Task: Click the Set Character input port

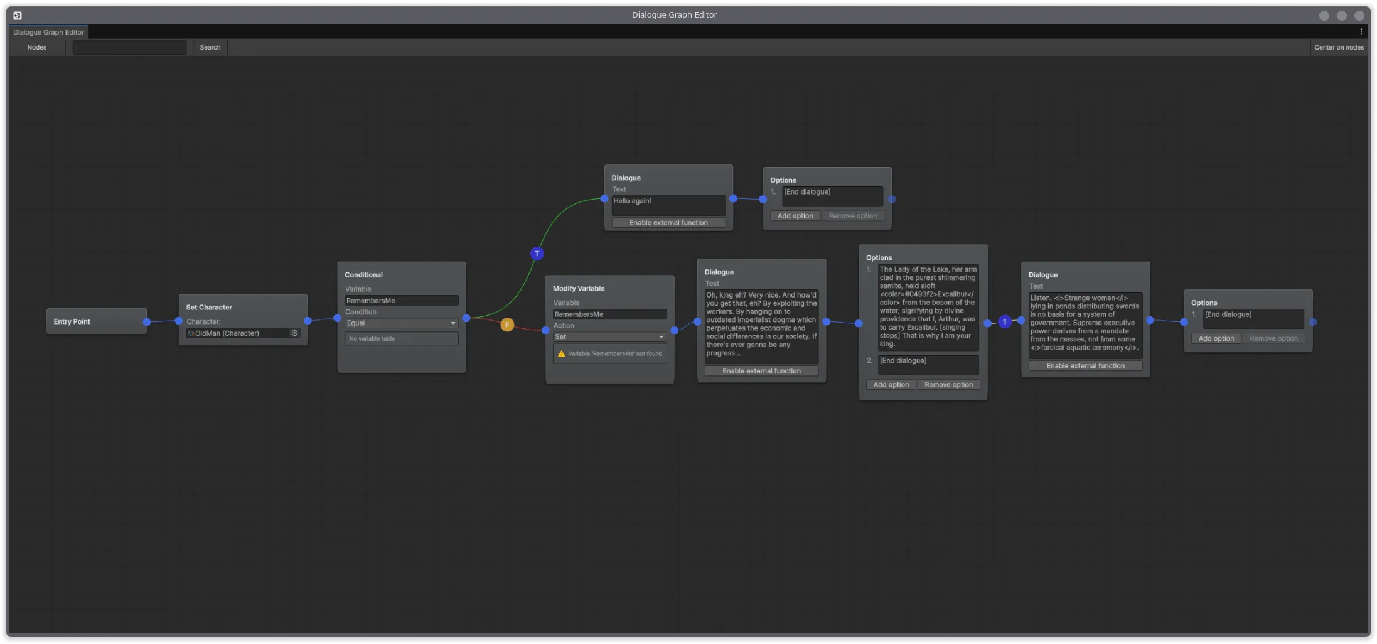Action: [179, 321]
